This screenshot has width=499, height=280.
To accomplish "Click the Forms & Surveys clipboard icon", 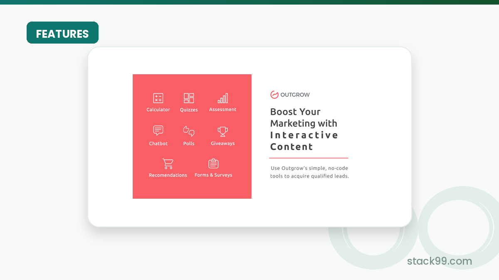I will [213, 163].
